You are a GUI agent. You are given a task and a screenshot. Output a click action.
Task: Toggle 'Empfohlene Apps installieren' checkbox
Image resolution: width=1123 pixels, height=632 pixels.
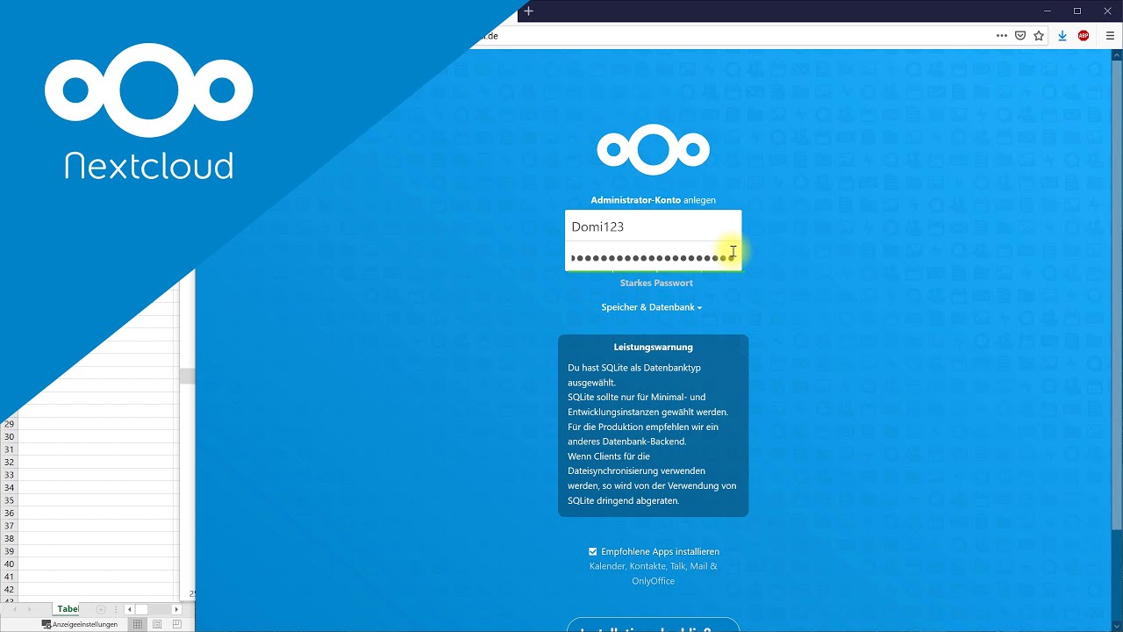593,551
